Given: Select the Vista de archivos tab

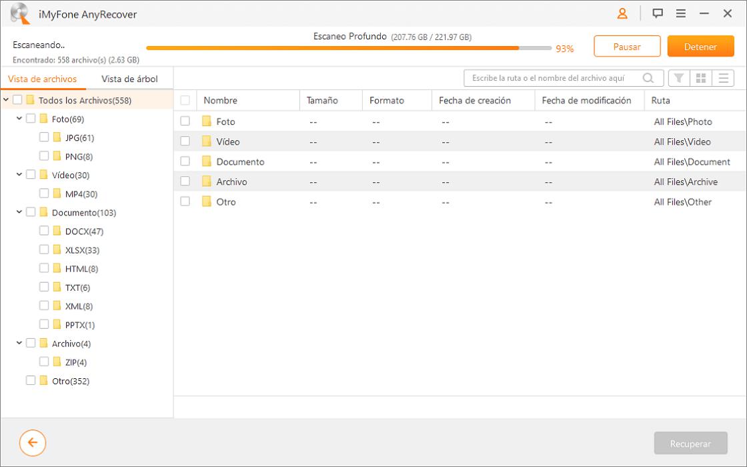Looking at the screenshot, I should coord(42,79).
